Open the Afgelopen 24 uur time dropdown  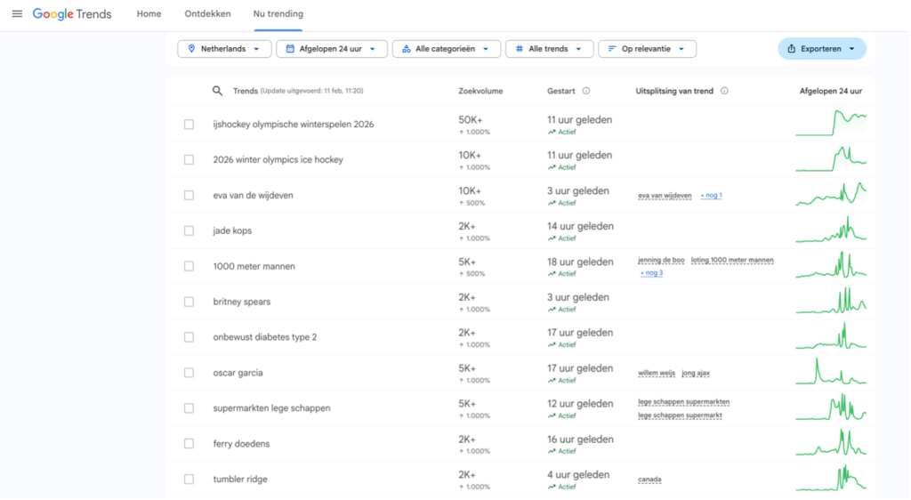click(332, 49)
